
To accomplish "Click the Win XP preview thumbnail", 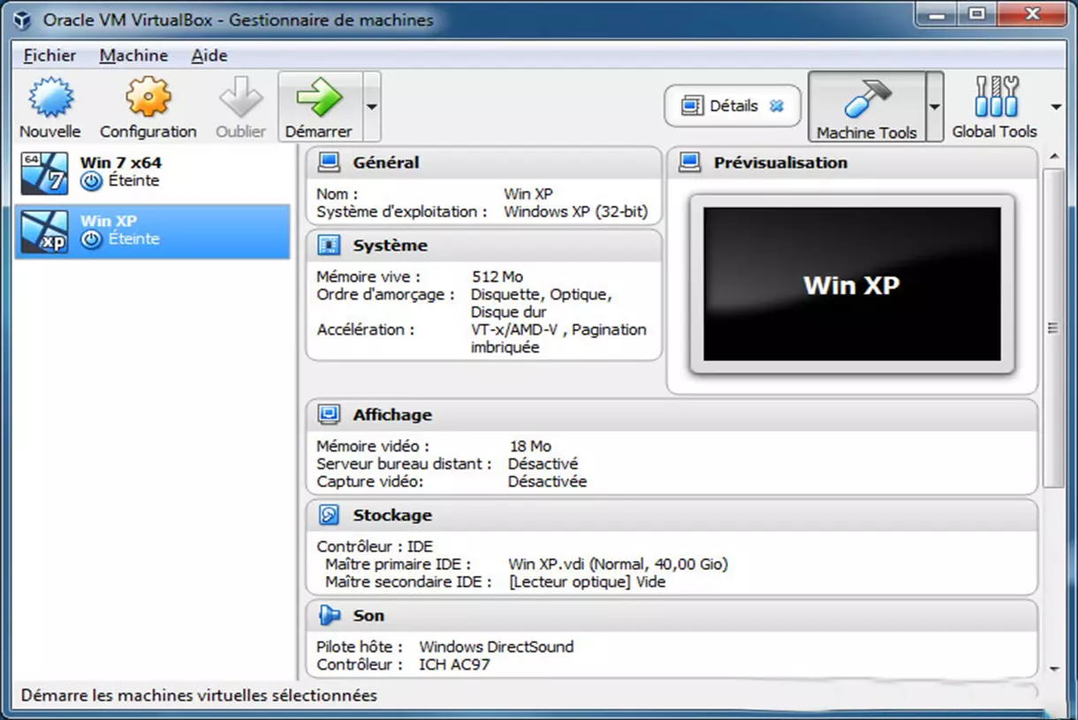I will (852, 284).
